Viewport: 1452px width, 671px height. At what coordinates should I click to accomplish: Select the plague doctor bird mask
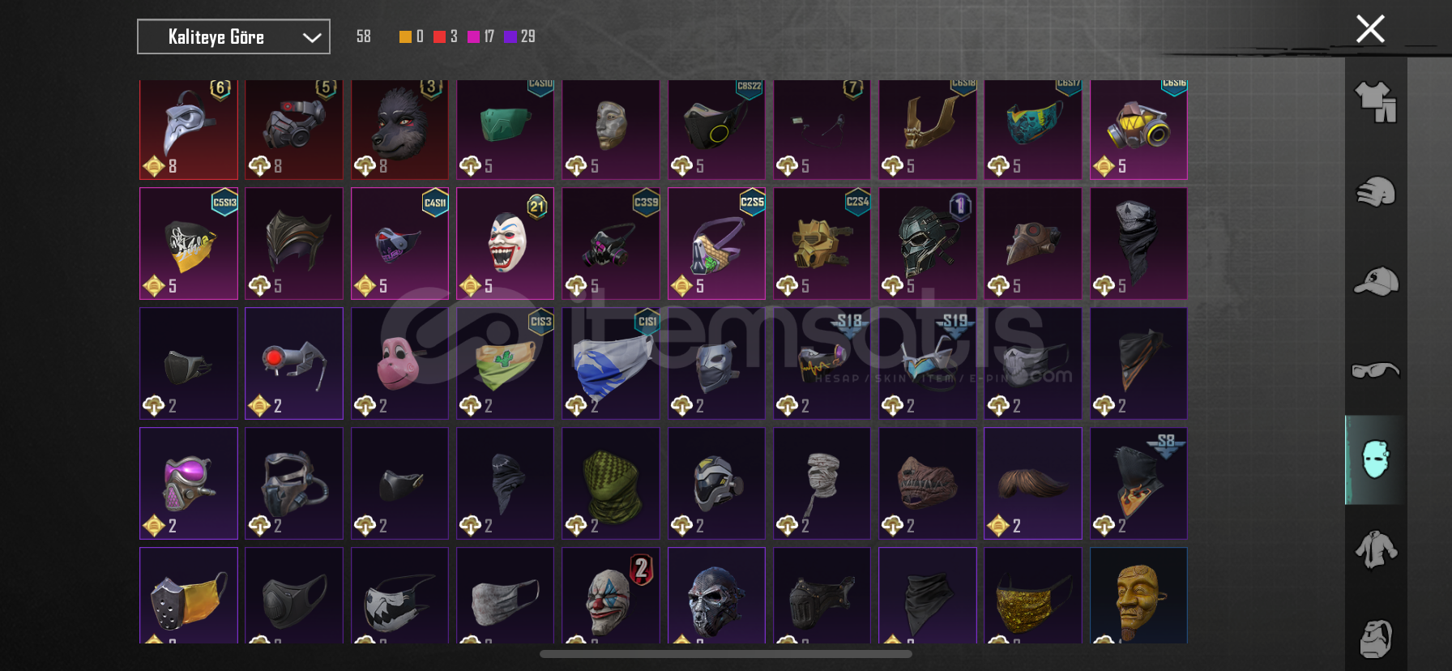pyautogui.click(x=189, y=130)
